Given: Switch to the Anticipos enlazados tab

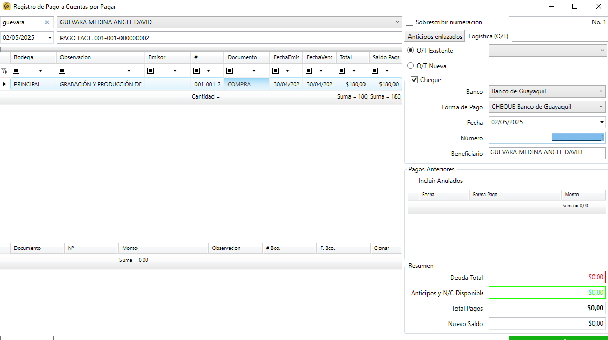Looking at the screenshot, I should click(435, 37).
